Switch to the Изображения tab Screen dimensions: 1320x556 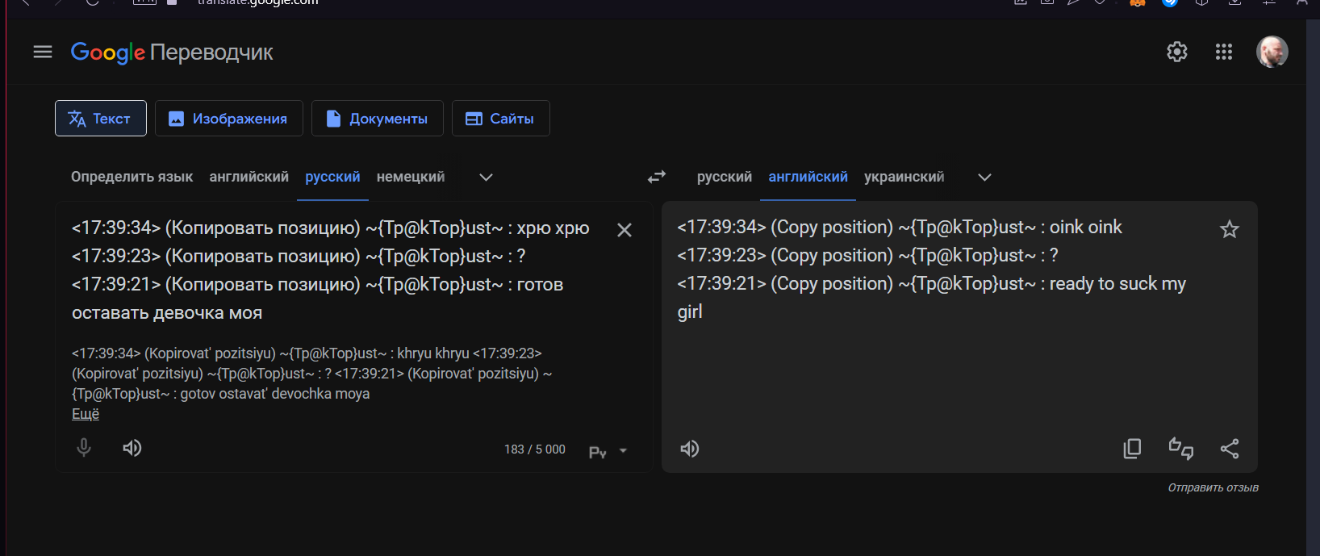click(x=228, y=119)
